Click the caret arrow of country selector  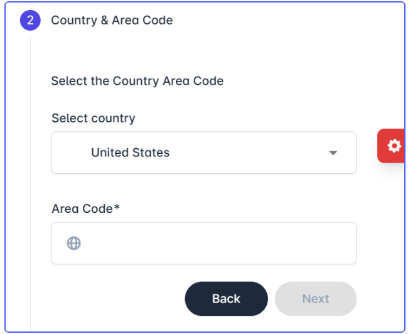click(x=333, y=153)
